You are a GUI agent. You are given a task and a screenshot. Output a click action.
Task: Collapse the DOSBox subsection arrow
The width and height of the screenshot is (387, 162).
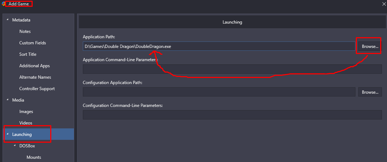point(14,146)
